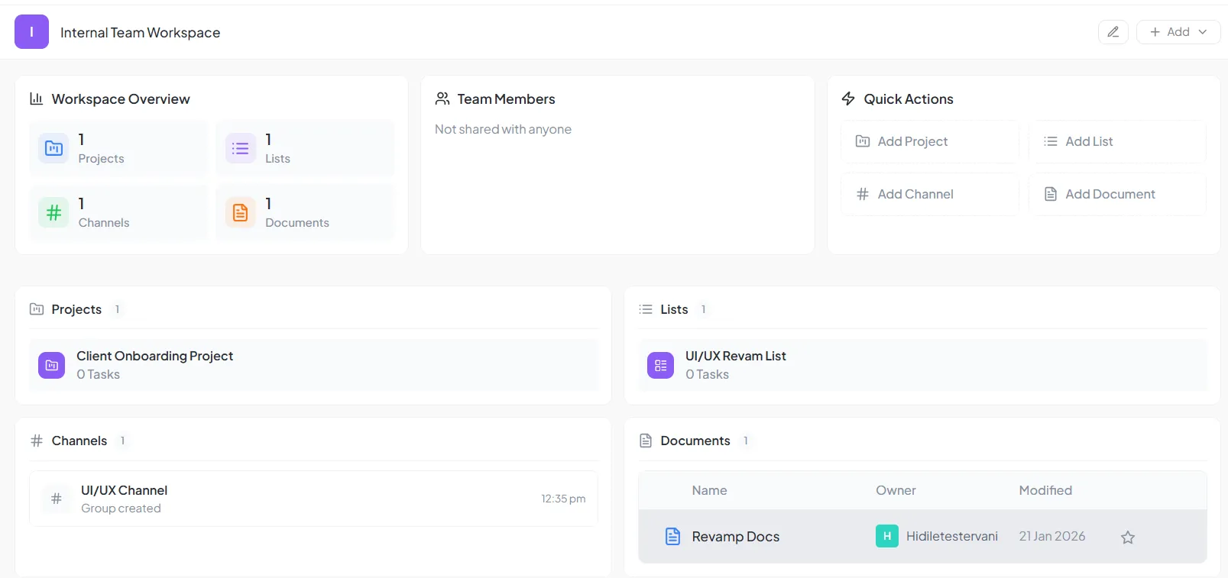Screen dimensions: 1228x578
Task: Open the Projects count card
Action: tap(118, 148)
